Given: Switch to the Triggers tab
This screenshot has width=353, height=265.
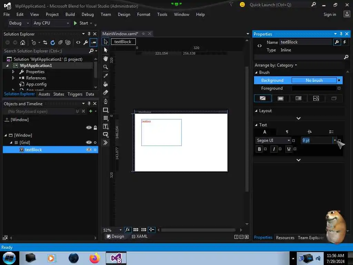Looking at the screenshot, I should [x=75, y=94].
